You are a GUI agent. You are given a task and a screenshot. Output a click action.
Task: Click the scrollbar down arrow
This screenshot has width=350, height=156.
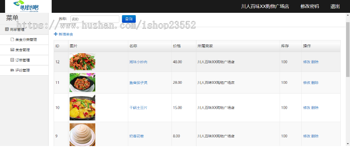tap(348, 144)
